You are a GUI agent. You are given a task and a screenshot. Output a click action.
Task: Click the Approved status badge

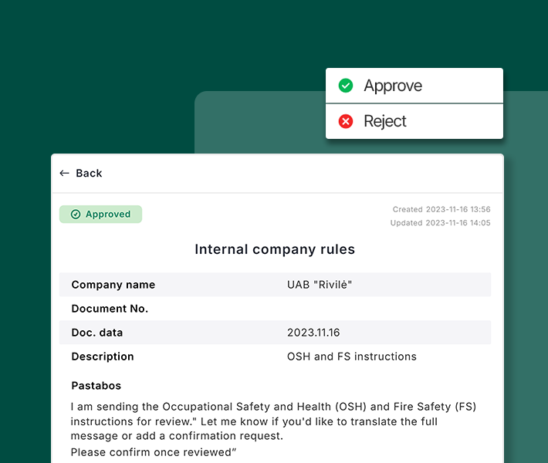pyautogui.click(x=101, y=215)
